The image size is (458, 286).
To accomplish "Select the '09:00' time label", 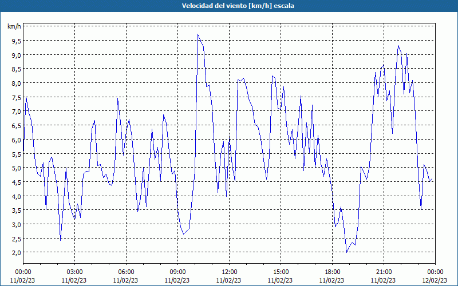I will [x=177, y=272].
